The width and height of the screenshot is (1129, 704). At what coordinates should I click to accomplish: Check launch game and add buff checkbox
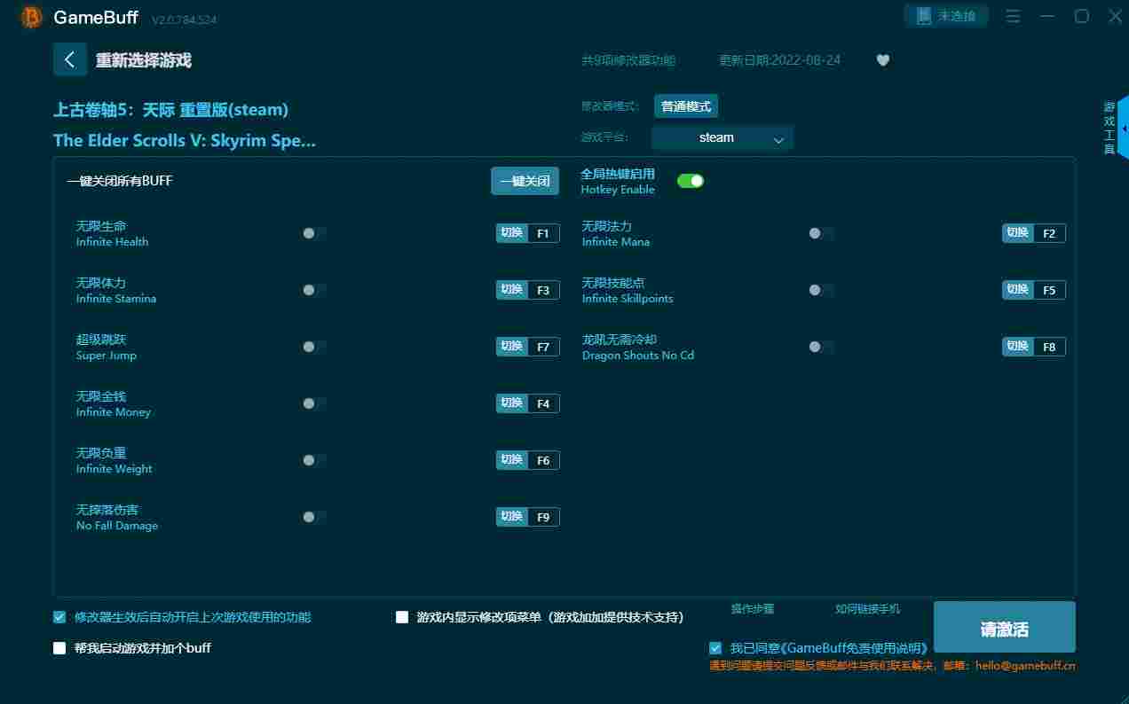click(59, 648)
